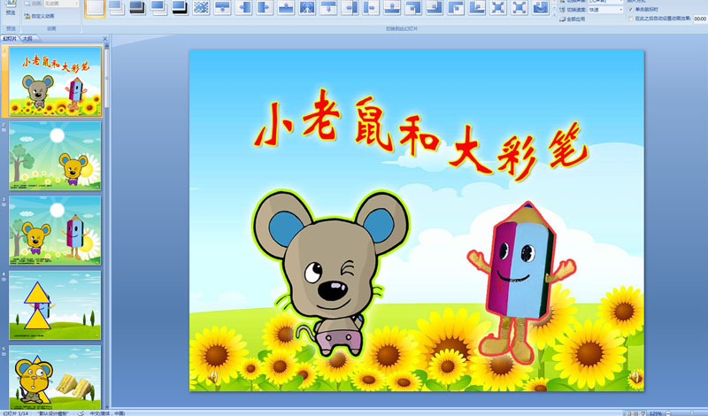This screenshot has height=416, width=708.
Task: Apply the Wipe Up transition
Action: pyautogui.click(x=286, y=7)
